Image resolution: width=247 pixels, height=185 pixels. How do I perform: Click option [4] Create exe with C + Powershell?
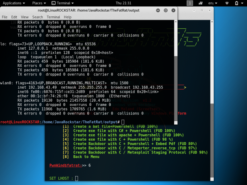[118, 139]
